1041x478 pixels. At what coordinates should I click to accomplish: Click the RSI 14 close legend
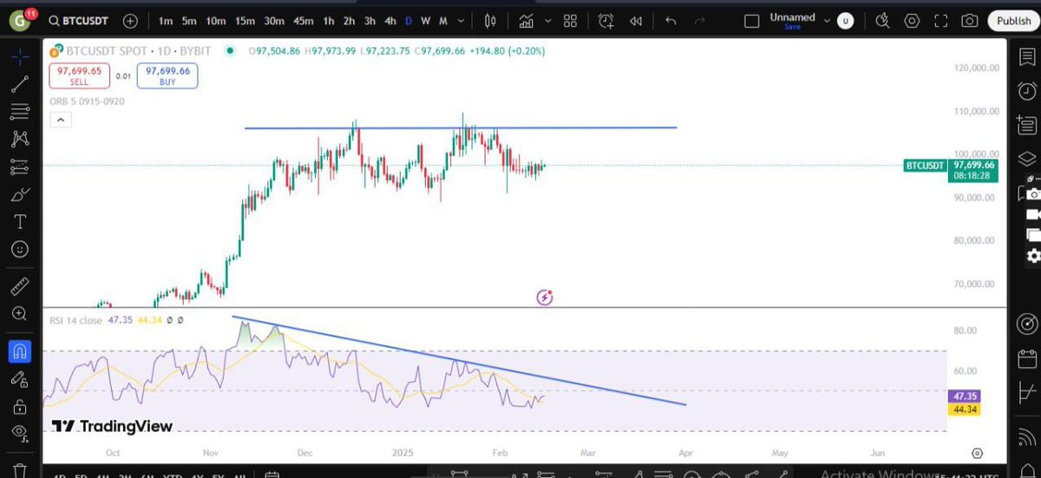[x=75, y=320]
